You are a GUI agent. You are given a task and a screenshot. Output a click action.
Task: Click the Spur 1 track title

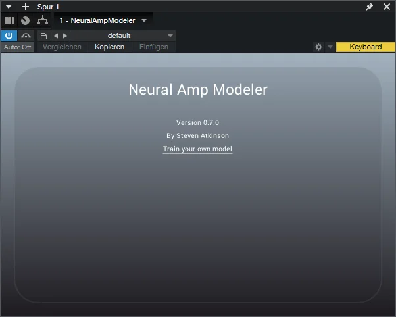pos(48,7)
